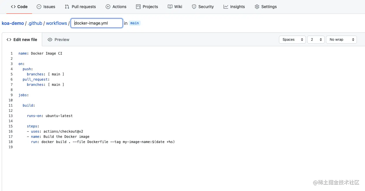Open Issues via its circle icon
Viewport: 365px width, 191px height.
(38, 6)
